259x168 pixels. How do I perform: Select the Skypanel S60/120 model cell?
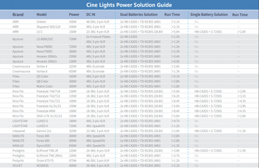click(x=48, y=27)
